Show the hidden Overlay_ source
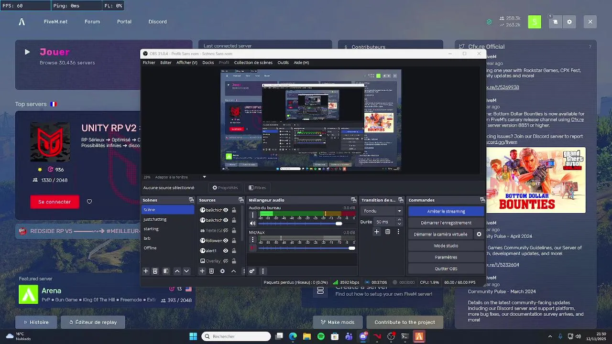 [x=226, y=261]
